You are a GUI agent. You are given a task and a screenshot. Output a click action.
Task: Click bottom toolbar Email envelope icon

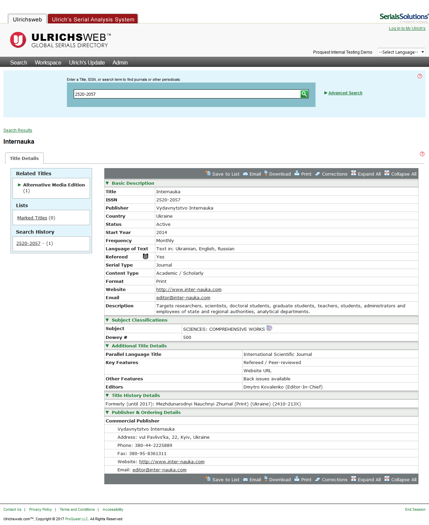245,480
